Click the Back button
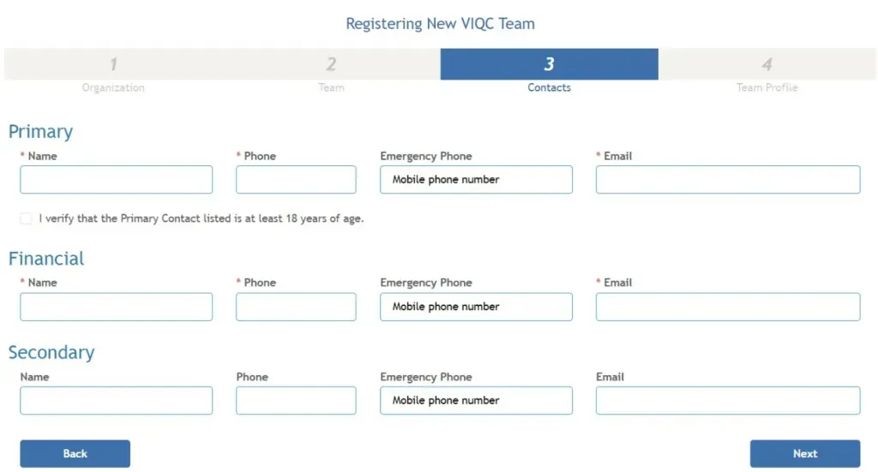878x472 pixels. [75, 453]
